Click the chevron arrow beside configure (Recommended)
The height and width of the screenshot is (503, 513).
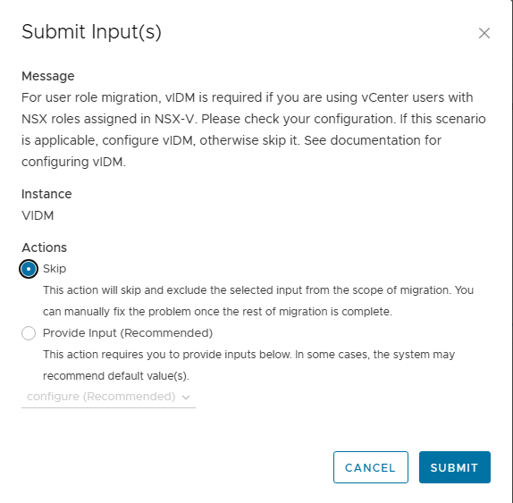tap(186, 398)
